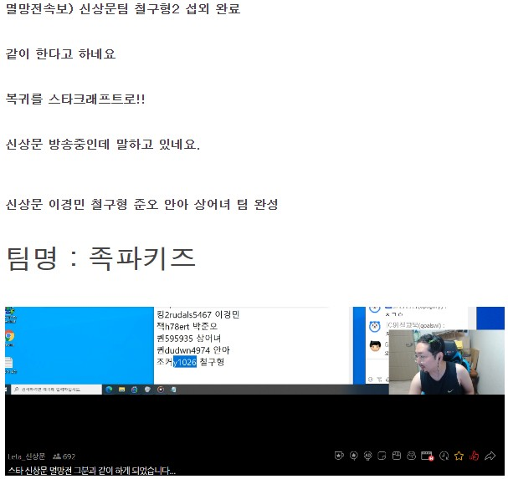Click the clock timer icon

444,456
